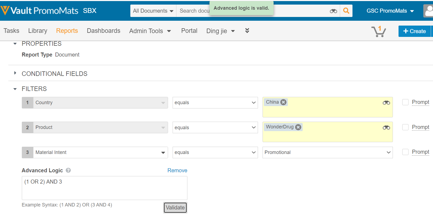The image size is (433, 221).
Task: Remove the WonderDrug filter value
Action: point(298,127)
